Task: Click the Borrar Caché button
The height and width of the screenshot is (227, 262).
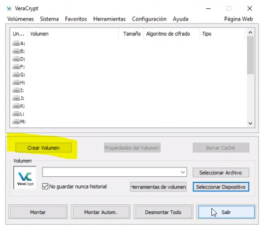Action: pyautogui.click(x=221, y=148)
